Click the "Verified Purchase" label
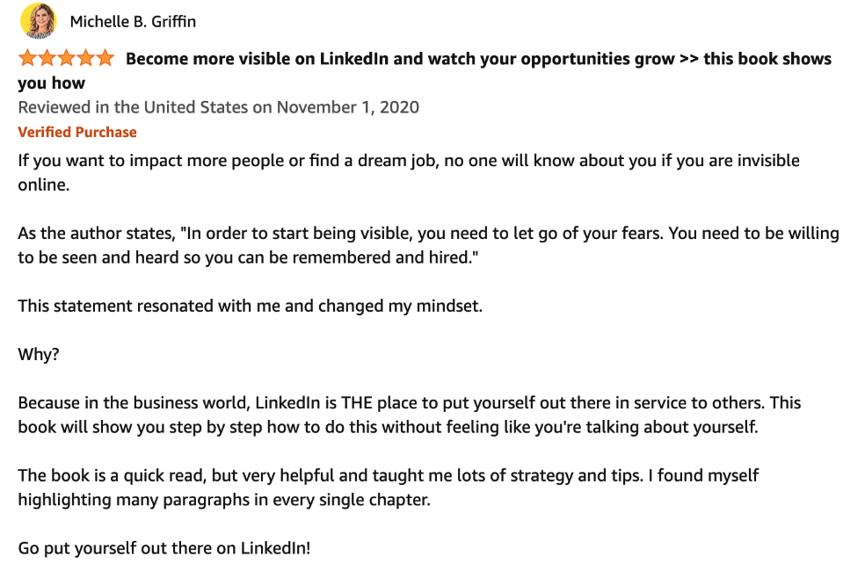Viewport: 865px width, 571px height. tap(77, 133)
